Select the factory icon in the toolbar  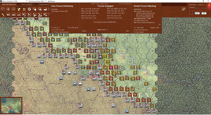(x=45, y=9)
